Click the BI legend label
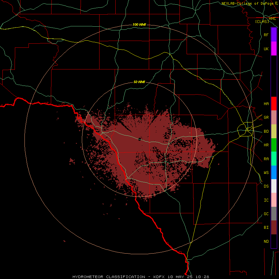The height and width of the screenshot is (279, 279). (x=266, y=228)
